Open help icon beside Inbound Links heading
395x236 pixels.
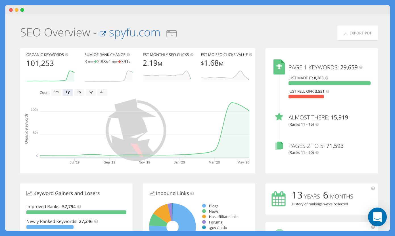click(x=192, y=194)
